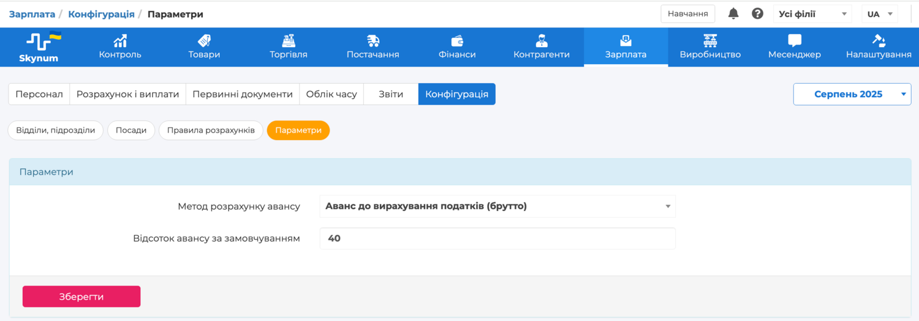Open the UA language dropdown
The height and width of the screenshot is (321, 919).
click(879, 13)
